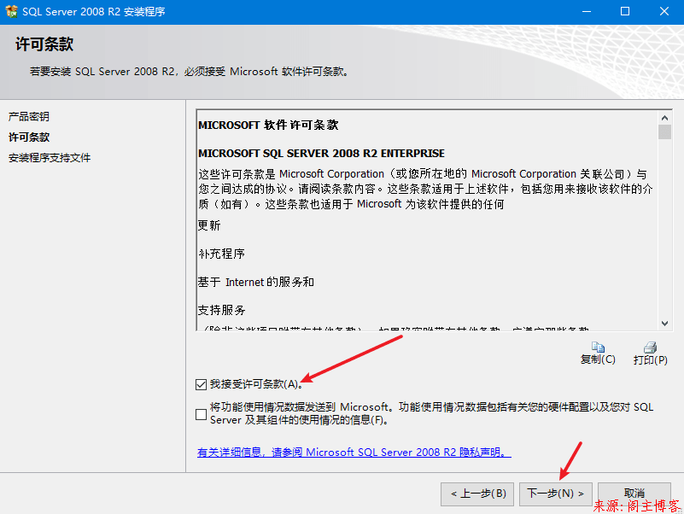Image resolution: width=684 pixels, height=514 pixels.
Task: Go back with 上一步(B) button
Action: tap(477, 494)
